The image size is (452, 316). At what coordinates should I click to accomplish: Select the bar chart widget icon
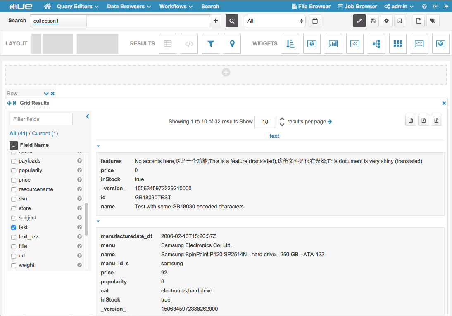[x=333, y=44]
